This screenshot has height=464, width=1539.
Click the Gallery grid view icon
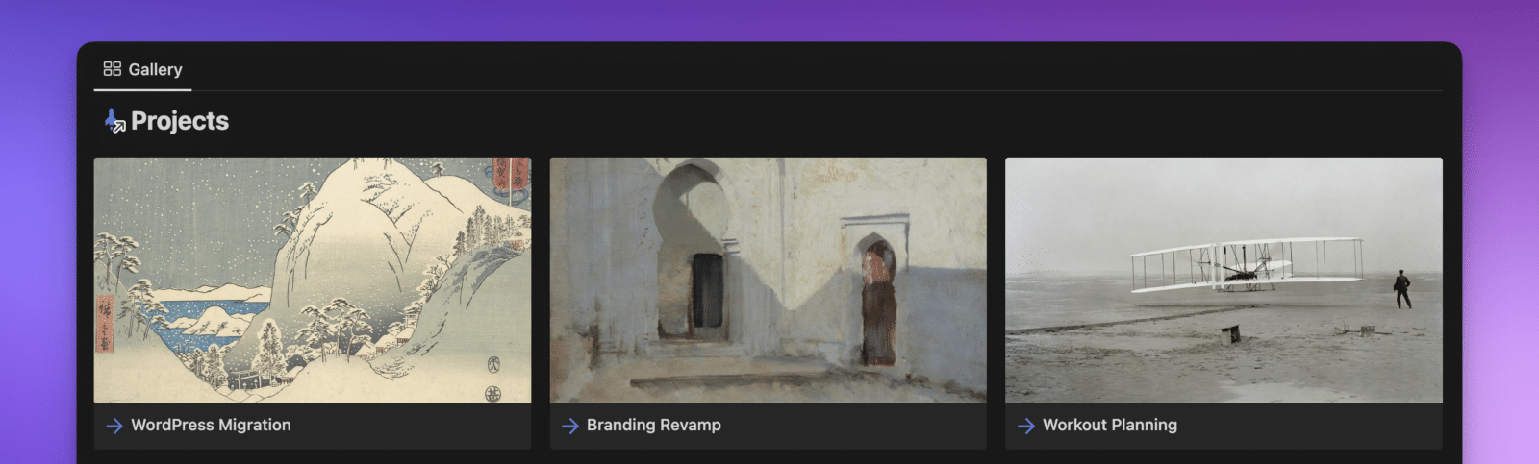[113, 69]
